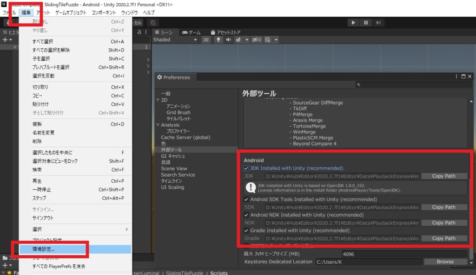
Task: Uncheck JDK Installed with Unity checkbox
Action: [246, 168]
